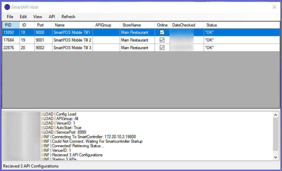
Task: Open the View menu
Action: [38, 17]
